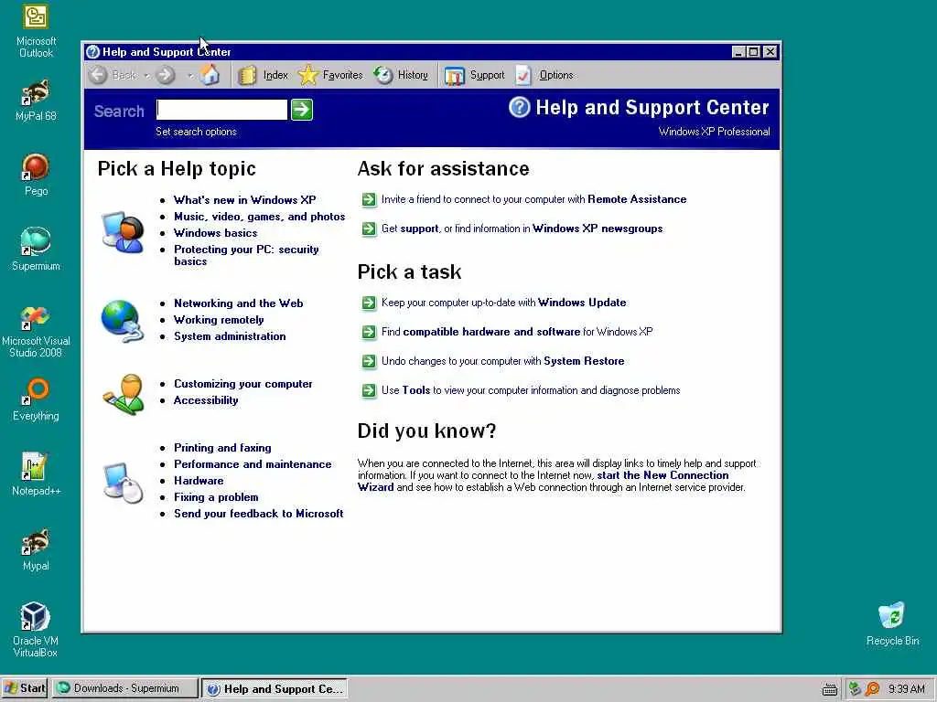
Task: Select Pego desktop icon
Action: [36, 175]
